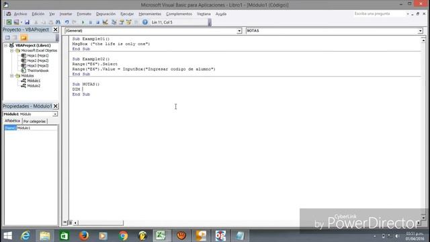The height and width of the screenshot is (242, 430).
Task: Click the View Object icon in Project panel
Action: click(15, 38)
